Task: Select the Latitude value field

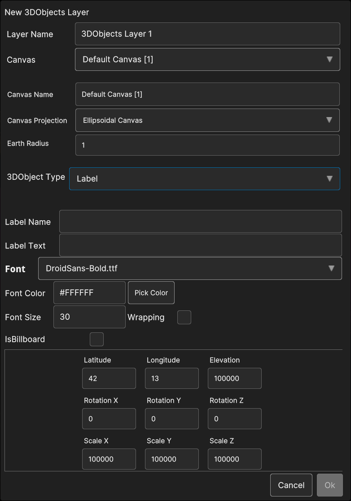Action: [109, 378]
